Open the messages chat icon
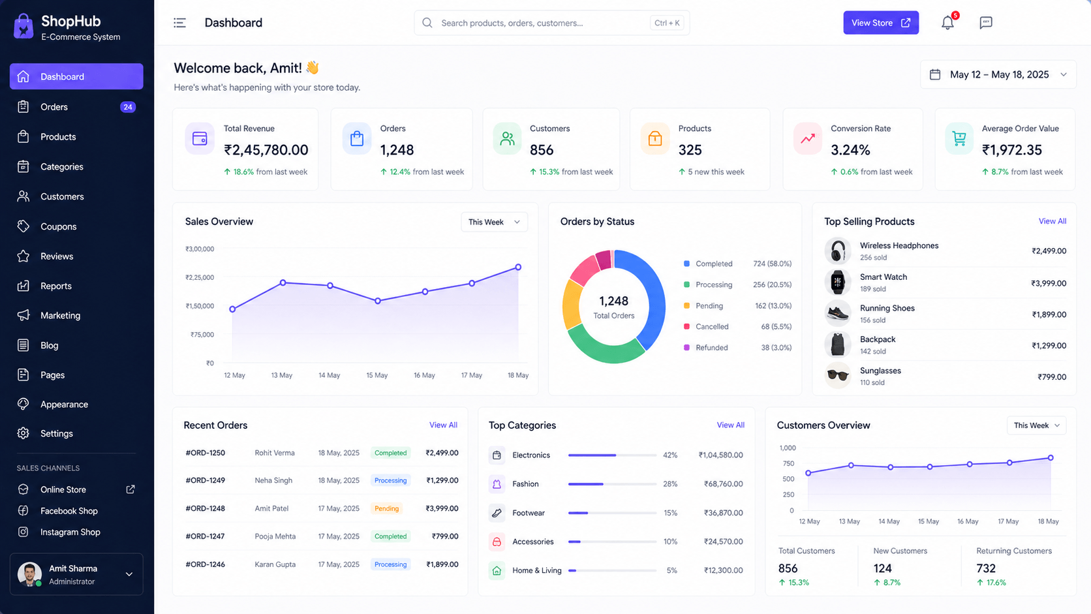This screenshot has width=1091, height=614. tap(985, 23)
